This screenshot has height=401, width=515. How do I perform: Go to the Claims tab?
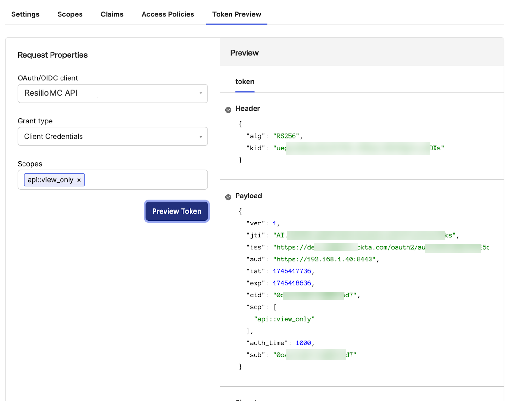tap(112, 14)
